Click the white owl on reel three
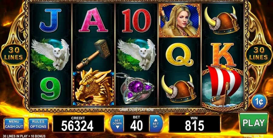The width and height of the screenshot is (273, 138). pyautogui.click(x=136, y=55)
